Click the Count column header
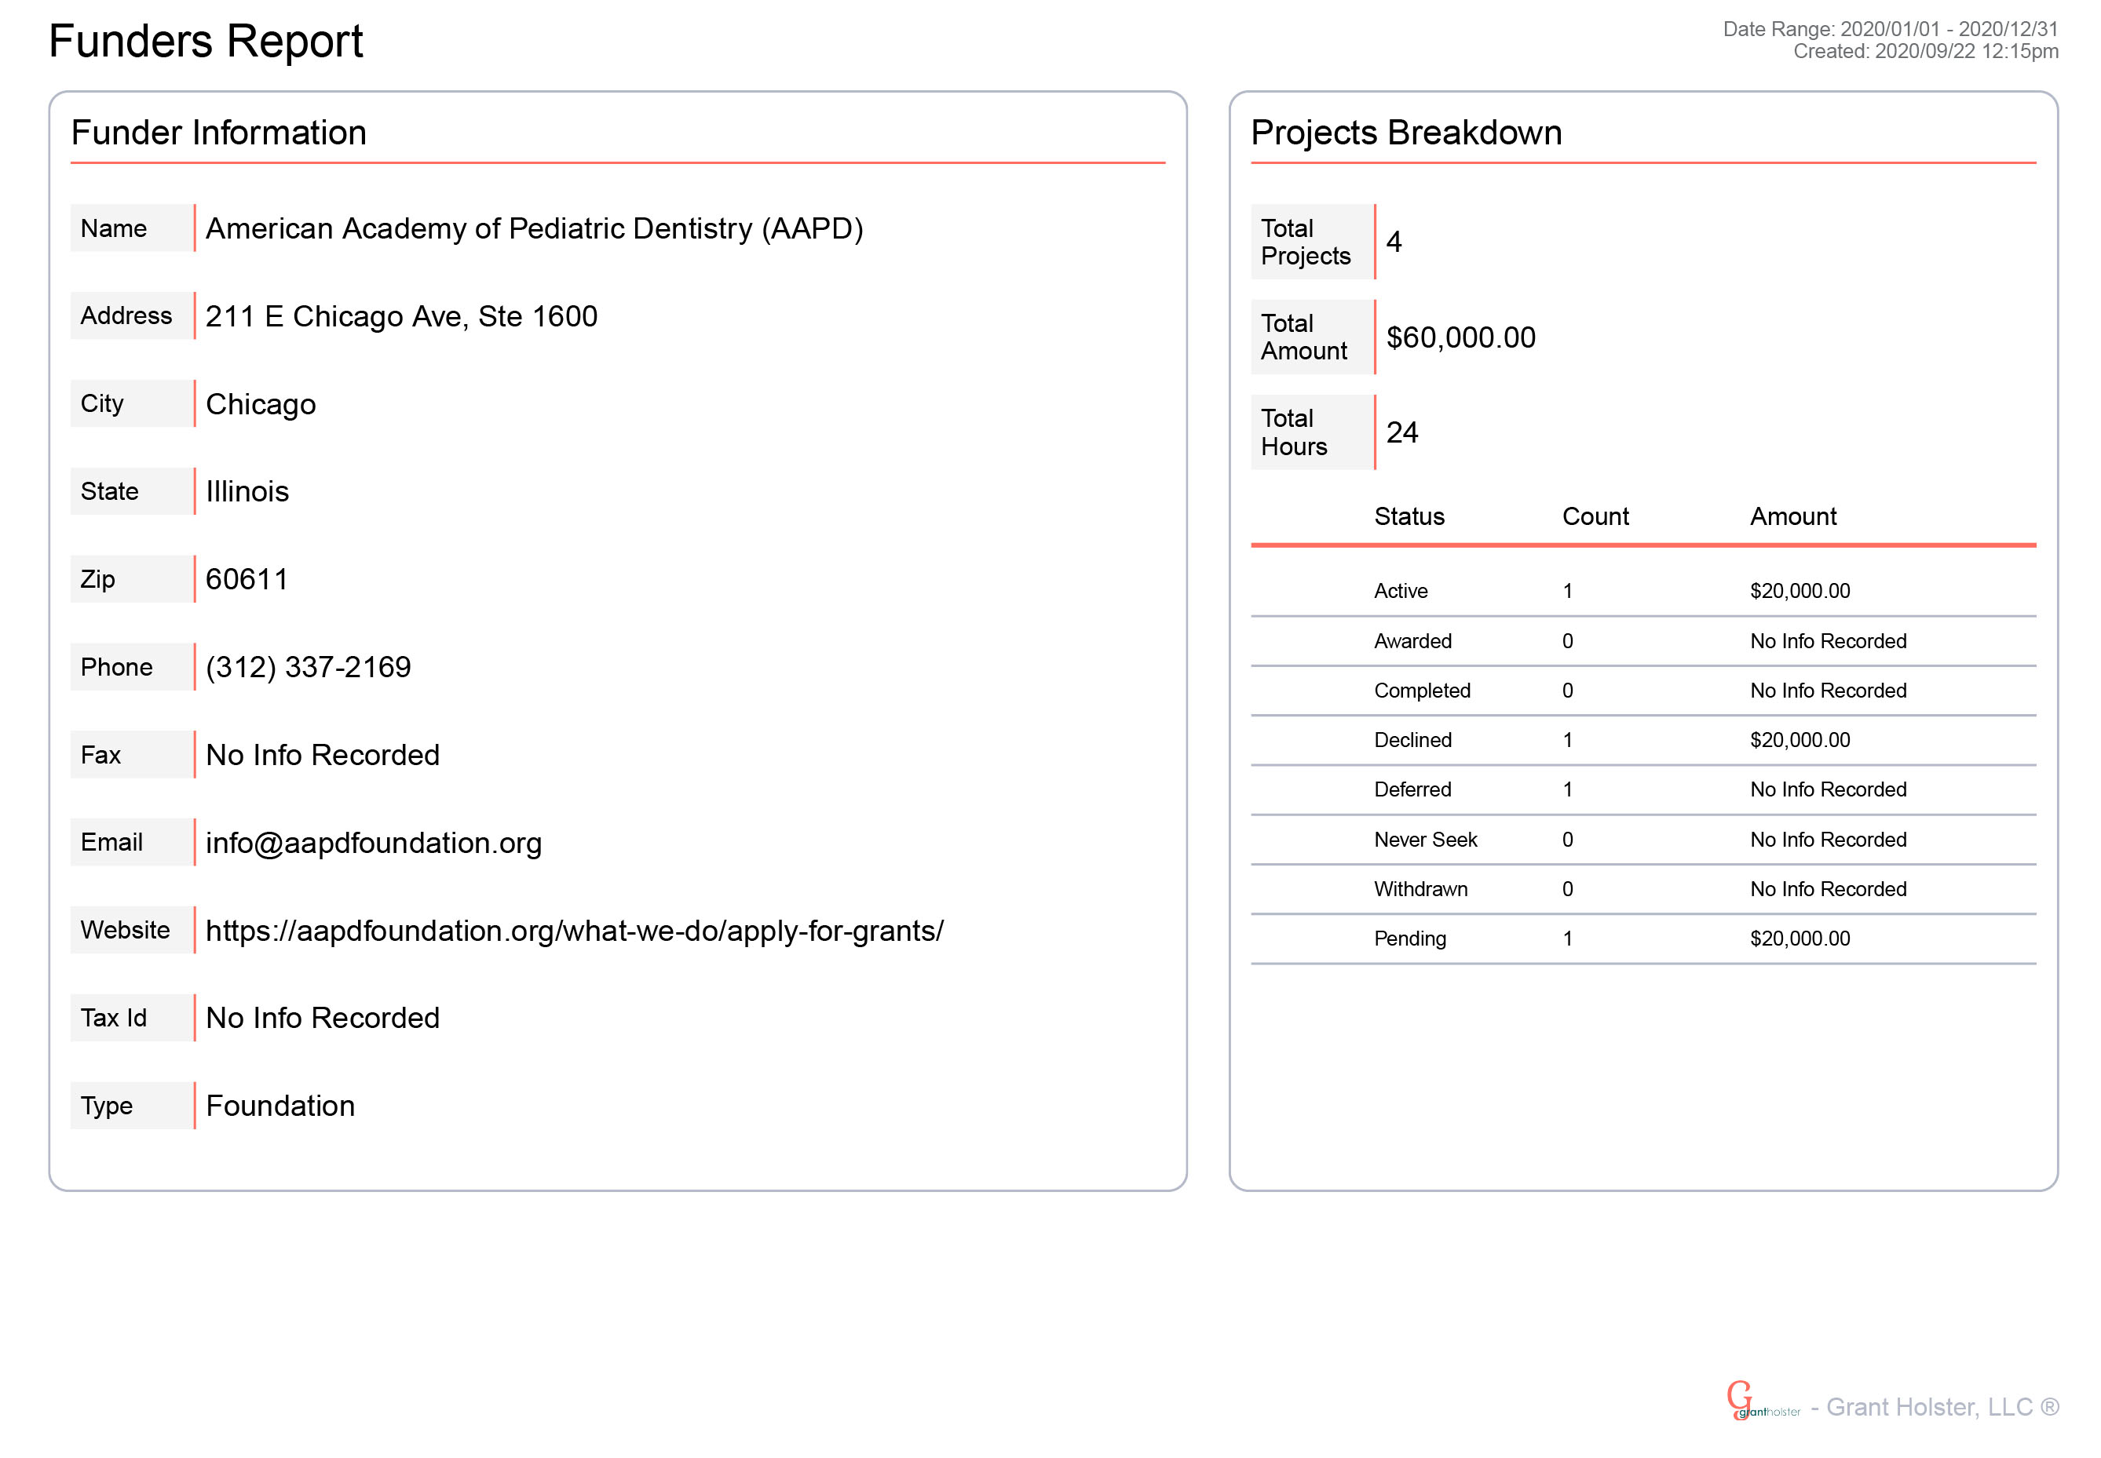 pos(1595,516)
